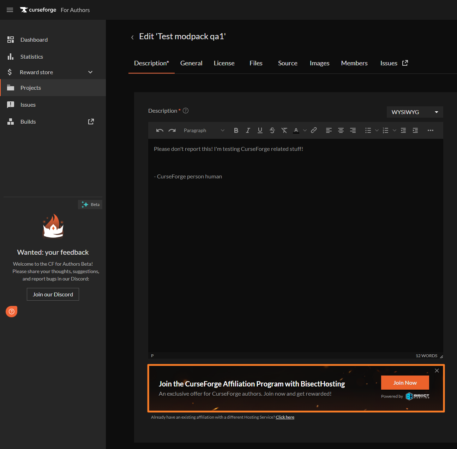This screenshot has height=449, width=457.
Task: Click the BisectHosting logo
Action: [x=417, y=396]
